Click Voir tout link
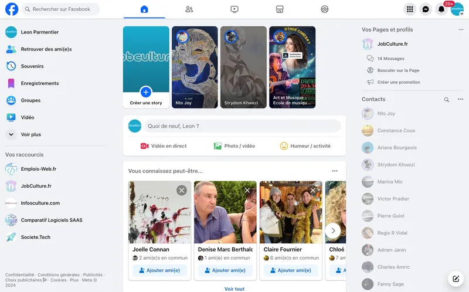469x292 pixels. click(x=235, y=288)
